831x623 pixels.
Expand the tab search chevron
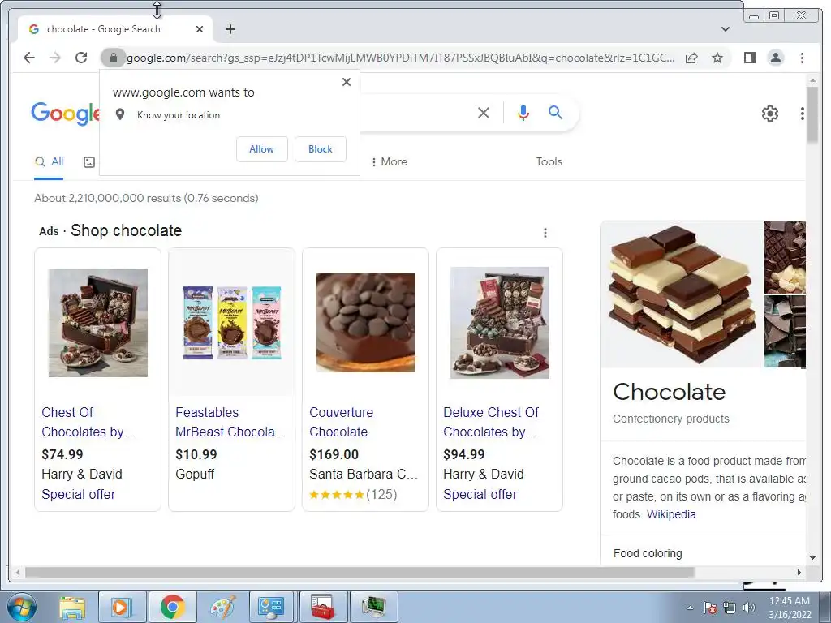point(726,29)
